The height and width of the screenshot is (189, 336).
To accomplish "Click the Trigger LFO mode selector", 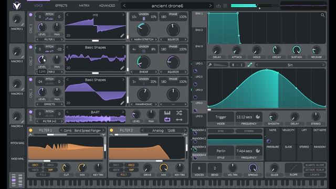I will click(x=220, y=117).
